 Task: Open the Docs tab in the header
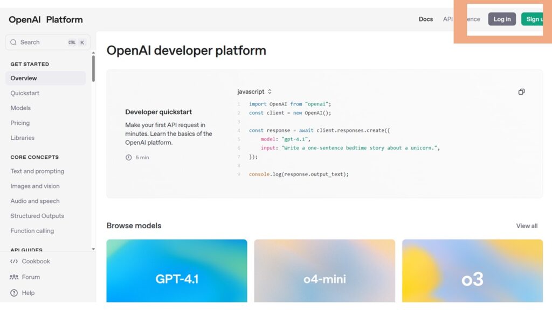(426, 19)
